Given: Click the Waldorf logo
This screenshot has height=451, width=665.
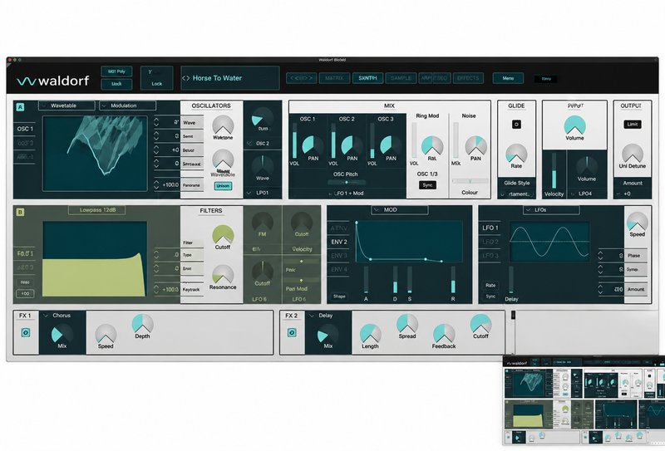Looking at the screenshot, I should (x=53, y=80).
